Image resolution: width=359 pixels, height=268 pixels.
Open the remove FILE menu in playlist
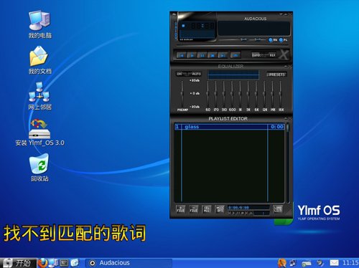(194, 209)
